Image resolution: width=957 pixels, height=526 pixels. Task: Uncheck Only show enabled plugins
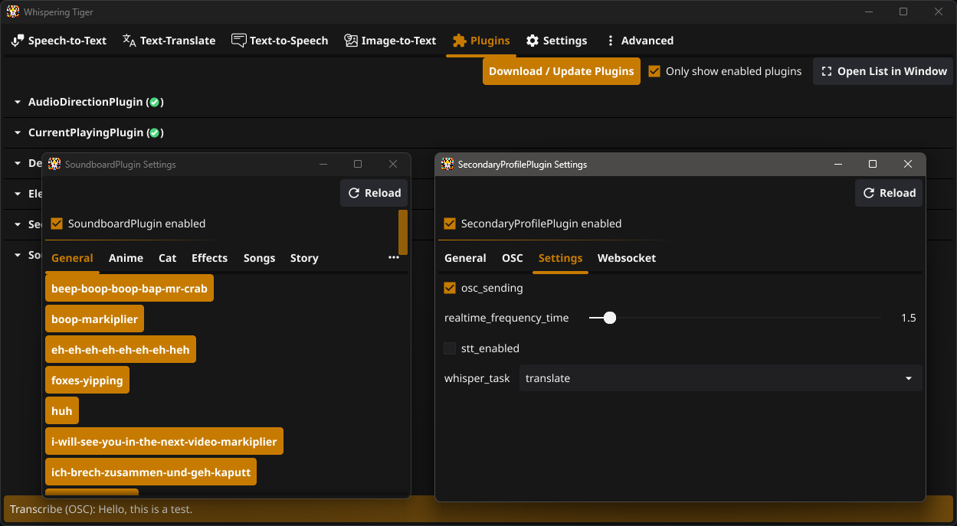654,70
